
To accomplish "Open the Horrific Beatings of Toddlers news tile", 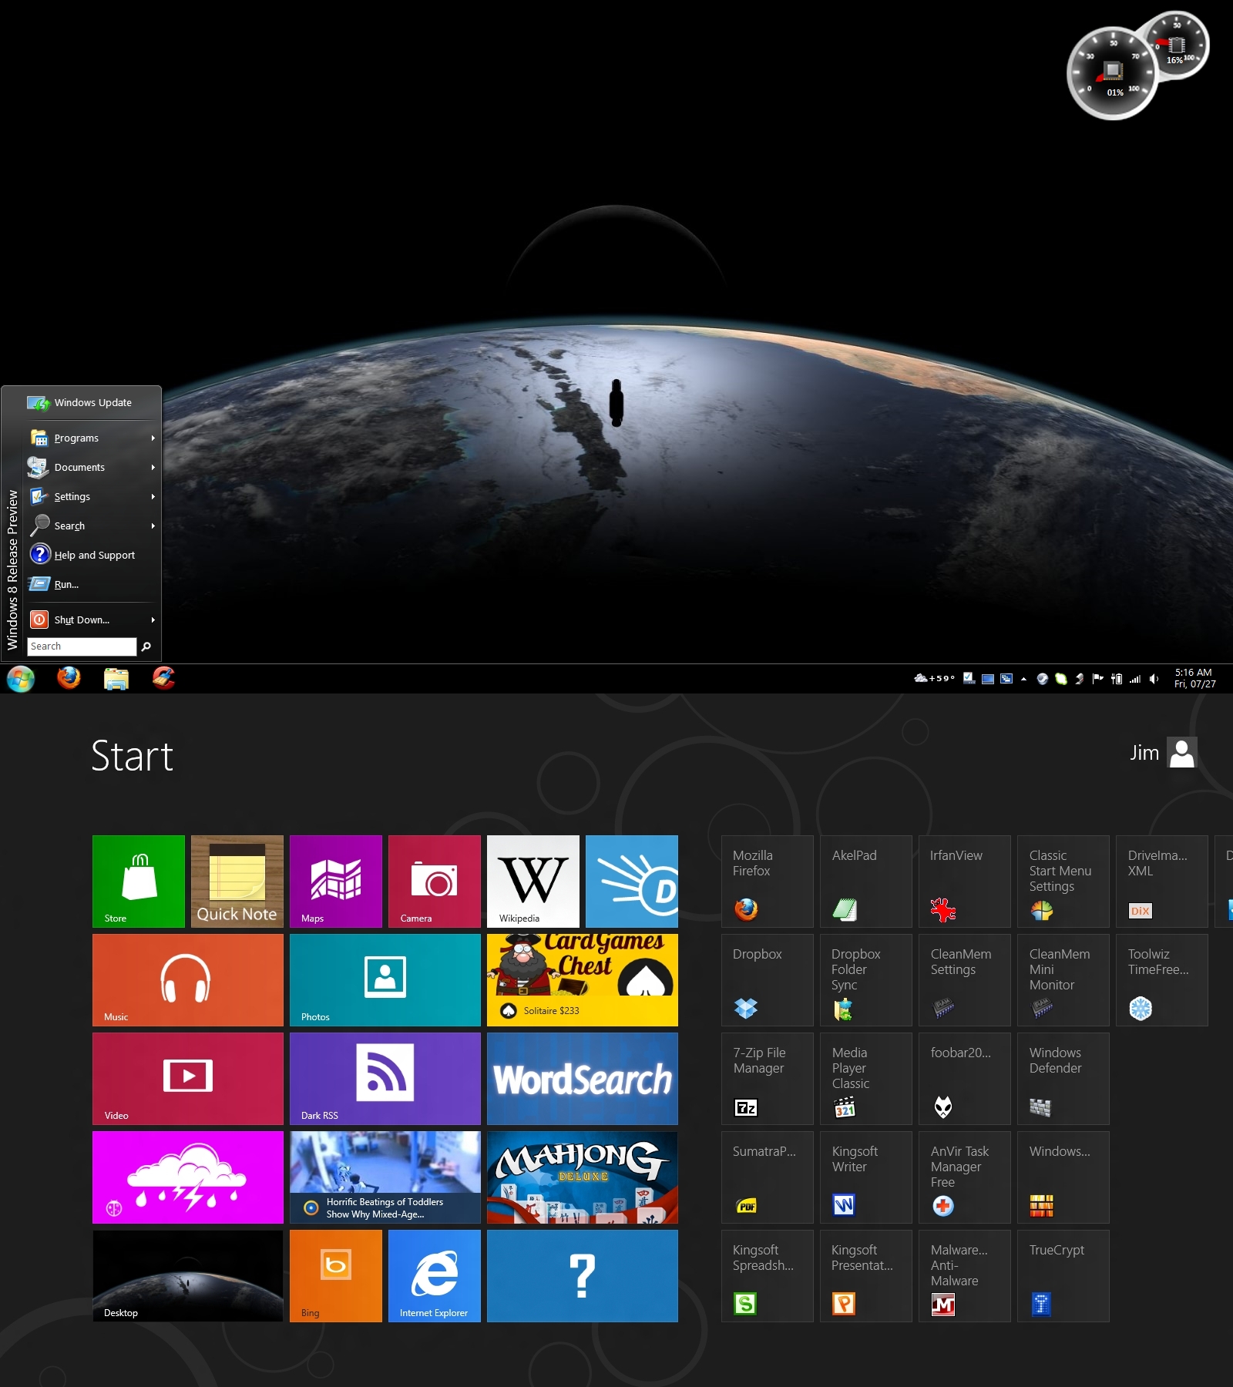I will click(385, 1177).
